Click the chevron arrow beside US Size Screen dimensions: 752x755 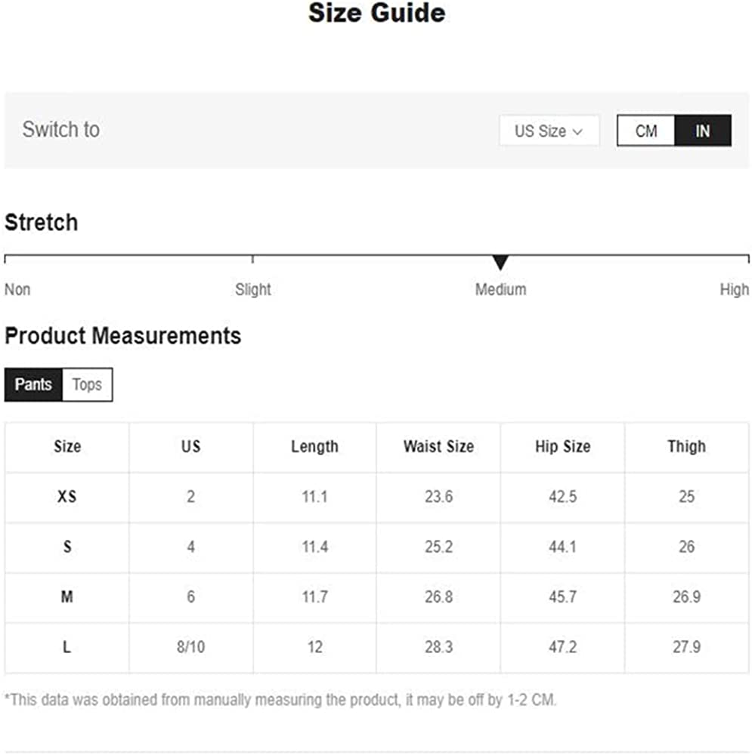pyautogui.click(x=578, y=131)
